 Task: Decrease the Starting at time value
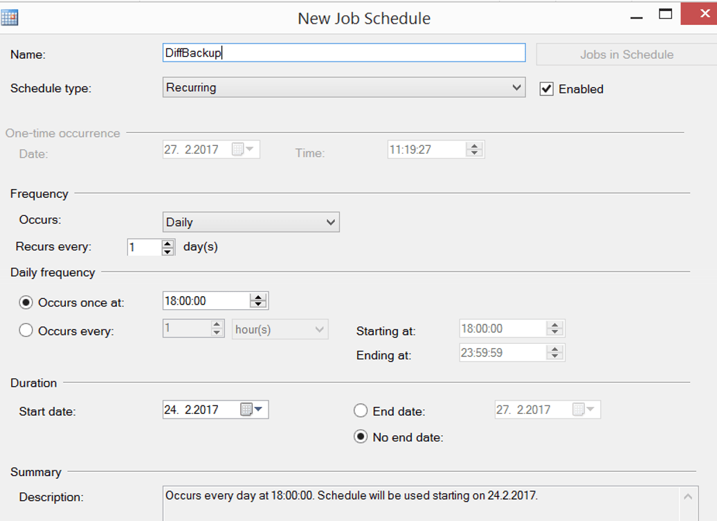point(554,331)
